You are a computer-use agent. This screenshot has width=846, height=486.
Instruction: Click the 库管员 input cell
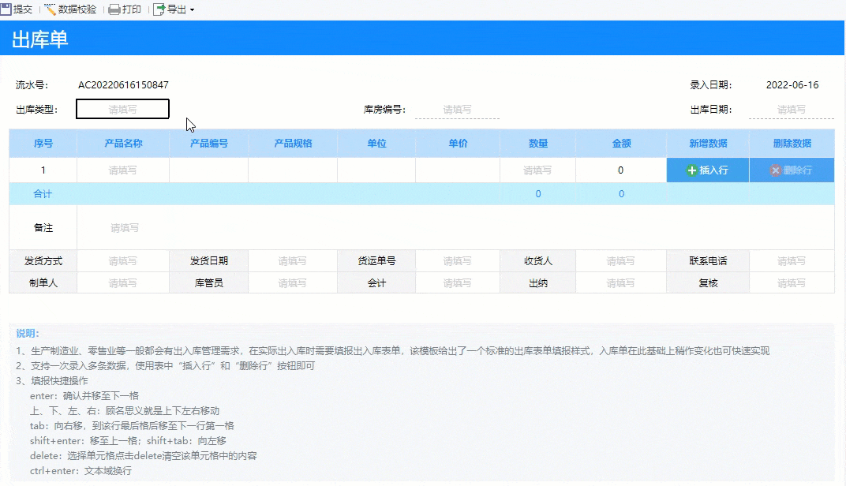pos(293,282)
